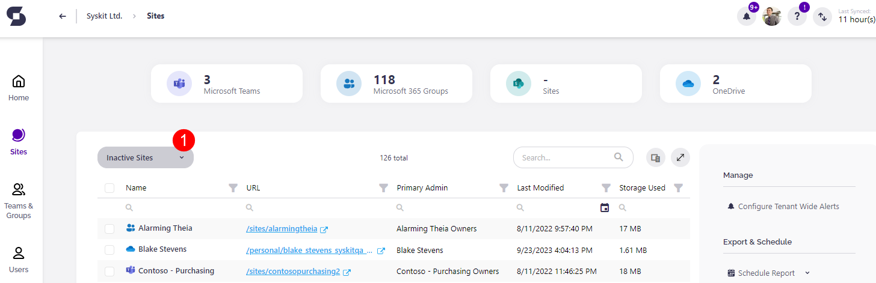Open contosopurchasing2 external link icon
This screenshot has width=876, height=283.
pyautogui.click(x=347, y=272)
